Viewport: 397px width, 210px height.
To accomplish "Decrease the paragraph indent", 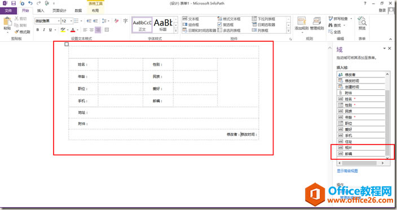I will point(89,21).
